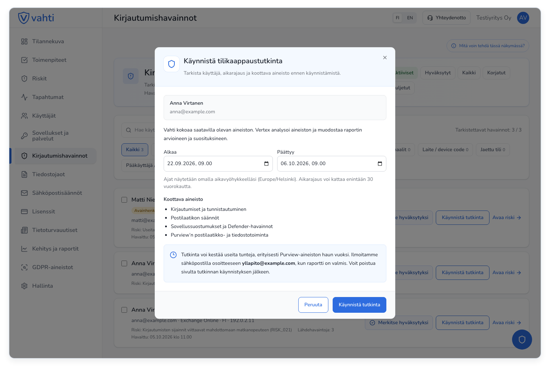
Task: Open Tapahtumat activity icon in sidebar
Action: pyautogui.click(x=24, y=97)
